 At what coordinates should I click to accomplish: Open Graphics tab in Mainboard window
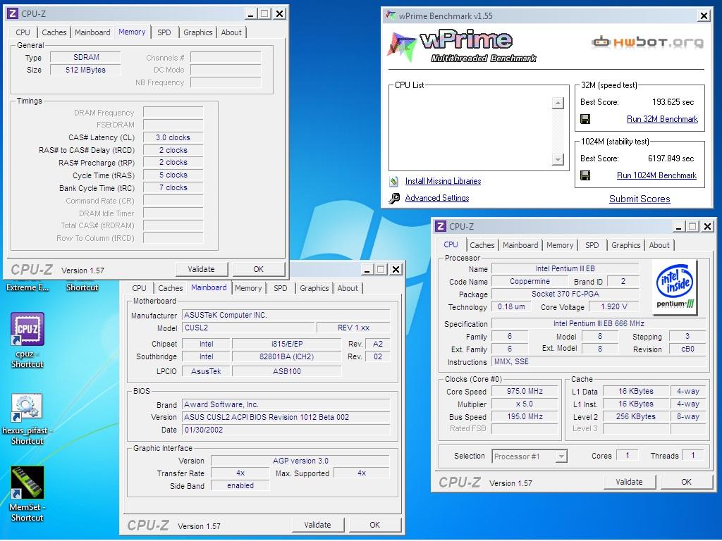314,288
